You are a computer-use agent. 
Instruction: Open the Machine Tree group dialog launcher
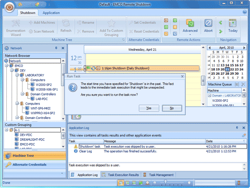click(x=123, y=40)
